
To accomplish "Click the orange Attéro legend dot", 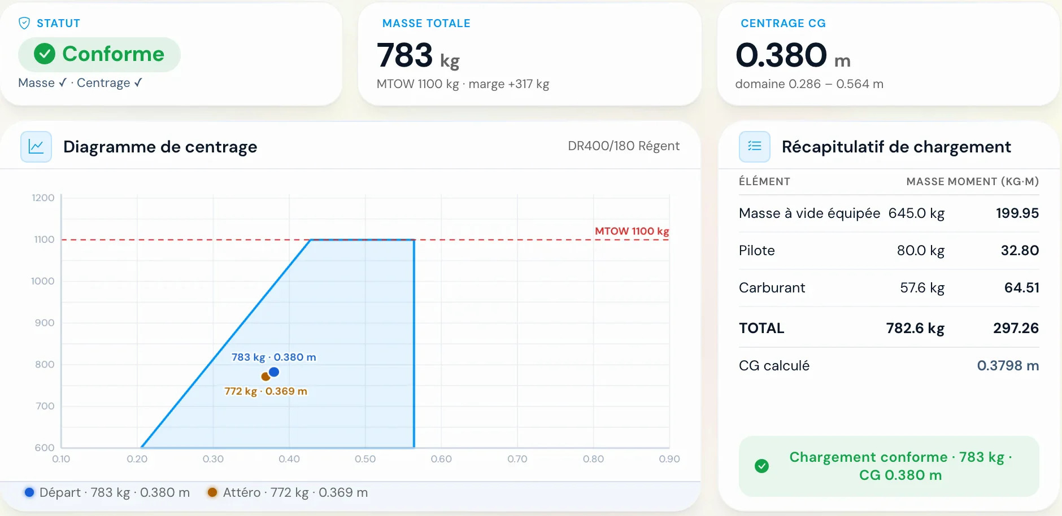I will click(212, 492).
